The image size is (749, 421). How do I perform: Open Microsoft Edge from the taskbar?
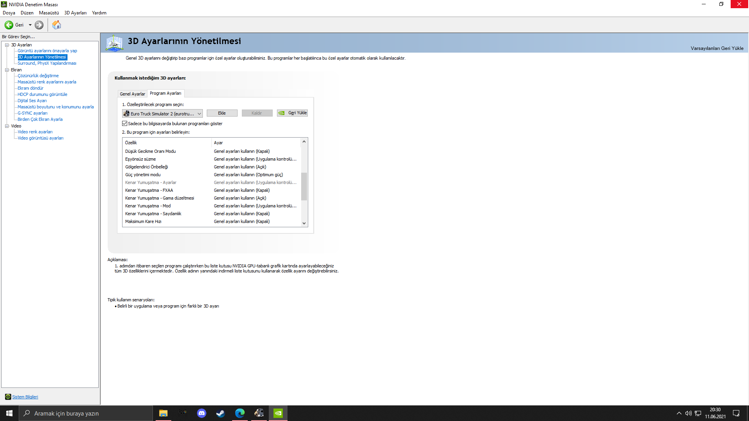click(x=240, y=413)
